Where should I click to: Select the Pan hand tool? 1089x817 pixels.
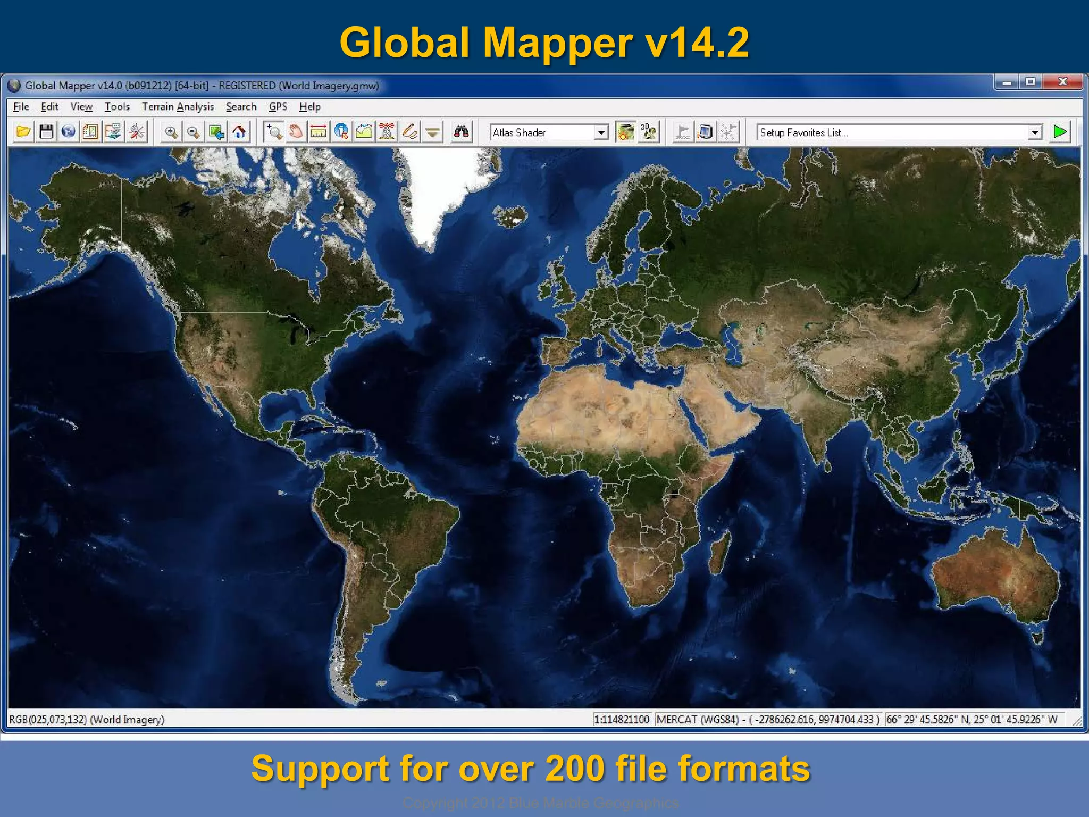click(x=296, y=132)
